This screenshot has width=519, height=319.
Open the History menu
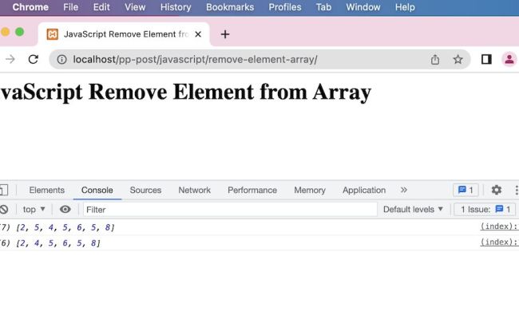(x=176, y=7)
